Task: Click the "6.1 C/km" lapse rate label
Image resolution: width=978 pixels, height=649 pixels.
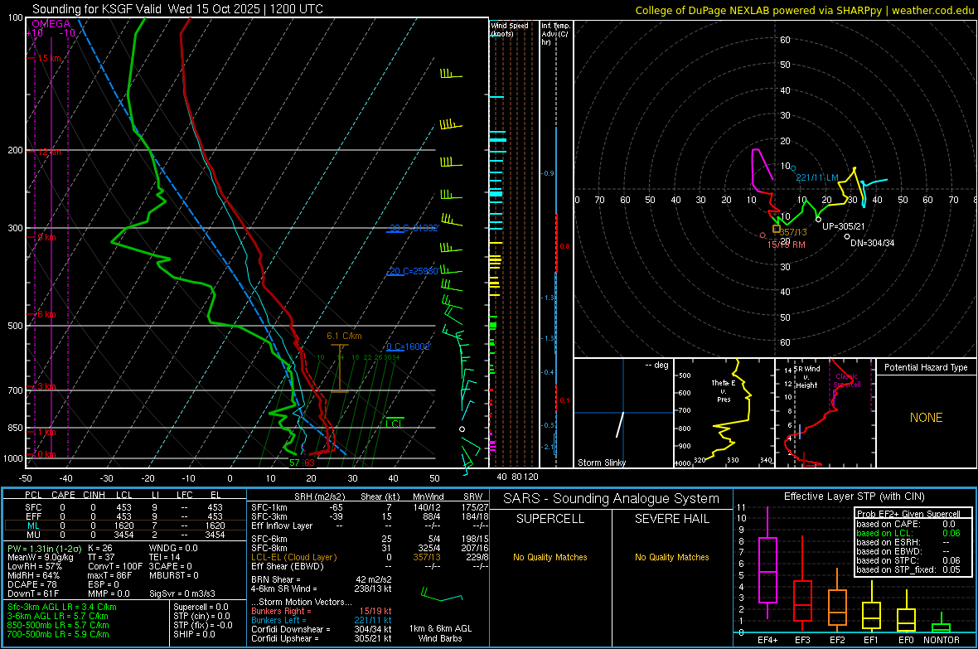Action: click(344, 336)
